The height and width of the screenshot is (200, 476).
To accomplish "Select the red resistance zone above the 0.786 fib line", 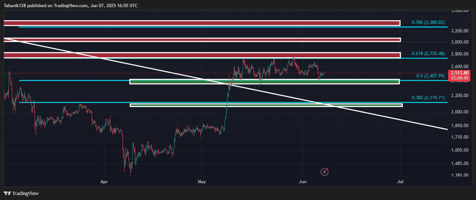I will (x=202, y=23).
